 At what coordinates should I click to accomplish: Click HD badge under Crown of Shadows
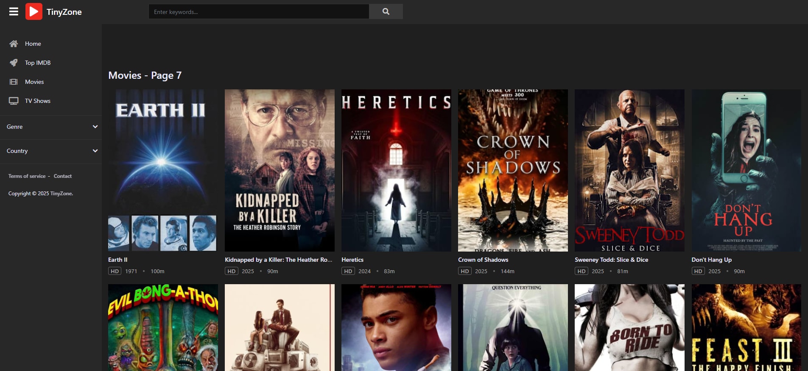pyautogui.click(x=464, y=271)
